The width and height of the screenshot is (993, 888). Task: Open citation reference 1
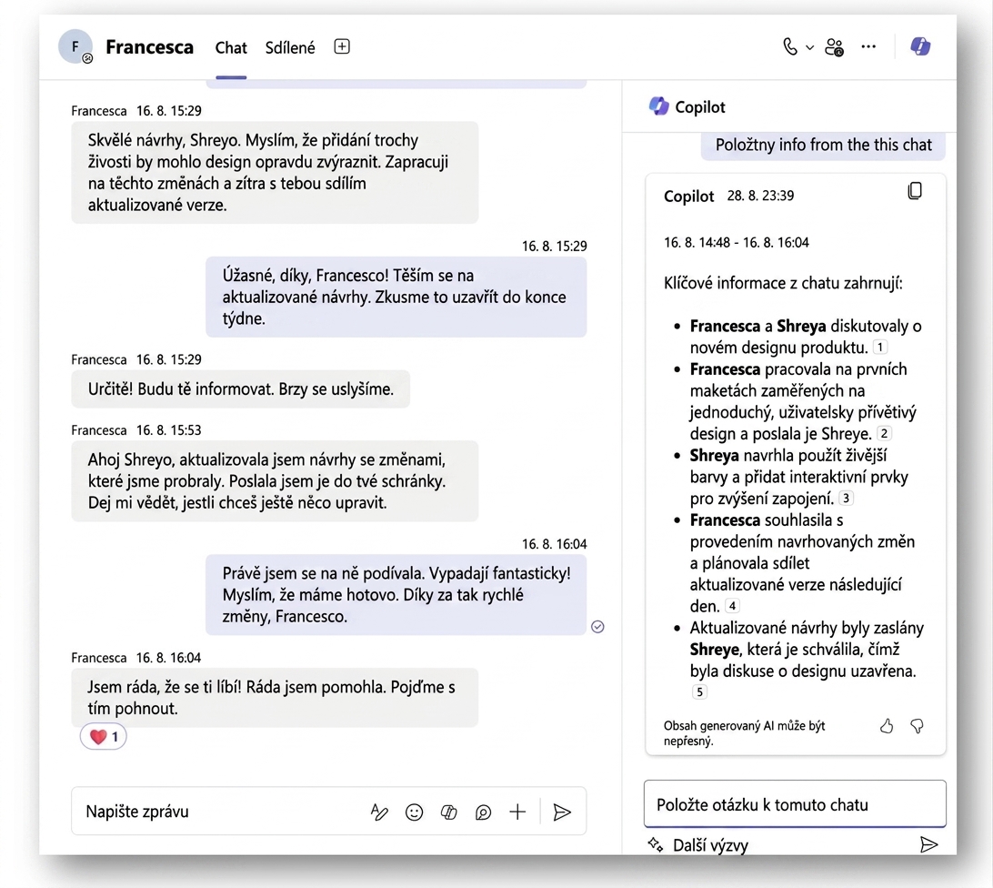tap(880, 347)
